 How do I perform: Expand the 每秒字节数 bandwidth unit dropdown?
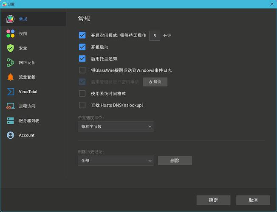point(116,126)
